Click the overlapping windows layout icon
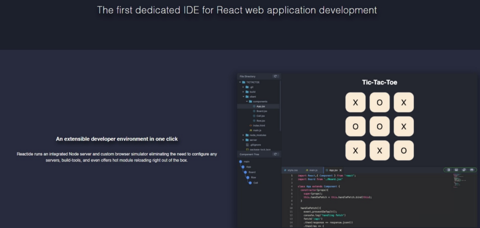The height and width of the screenshot is (228, 480). (x=464, y=170)
